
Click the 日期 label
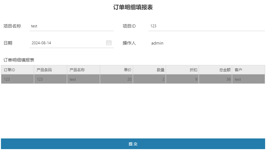[8, 43]
